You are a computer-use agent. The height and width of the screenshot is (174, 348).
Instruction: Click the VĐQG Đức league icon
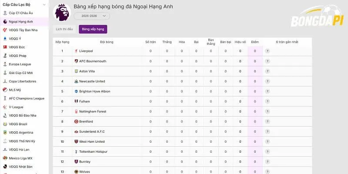[5, 47]
